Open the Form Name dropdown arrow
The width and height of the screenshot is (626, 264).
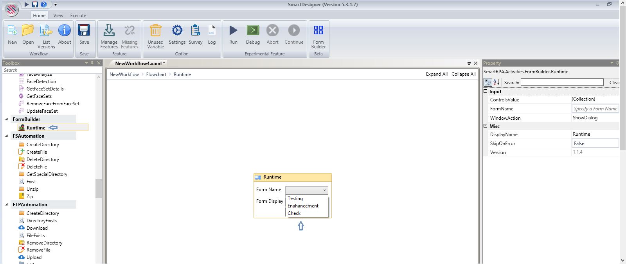(x=324, y=190)
